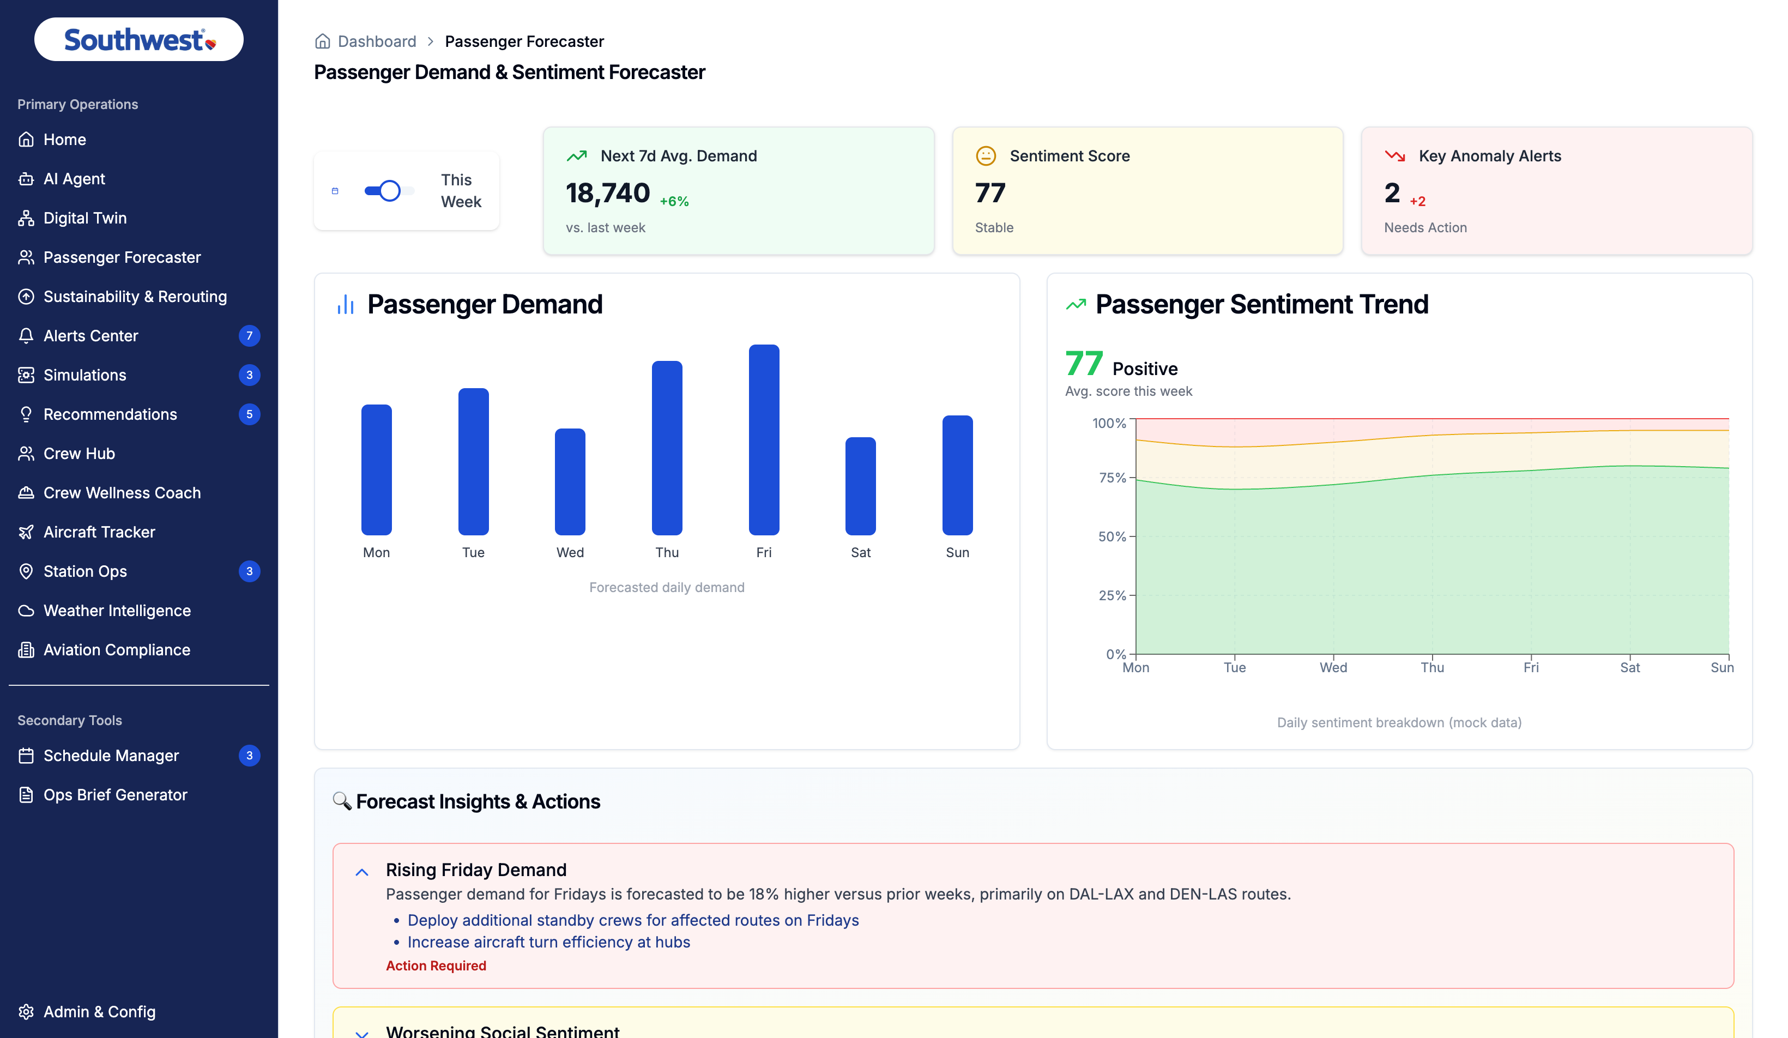Click the Sentiment Score face icon
1788x1038 pixels.
(x=986, y=156)
